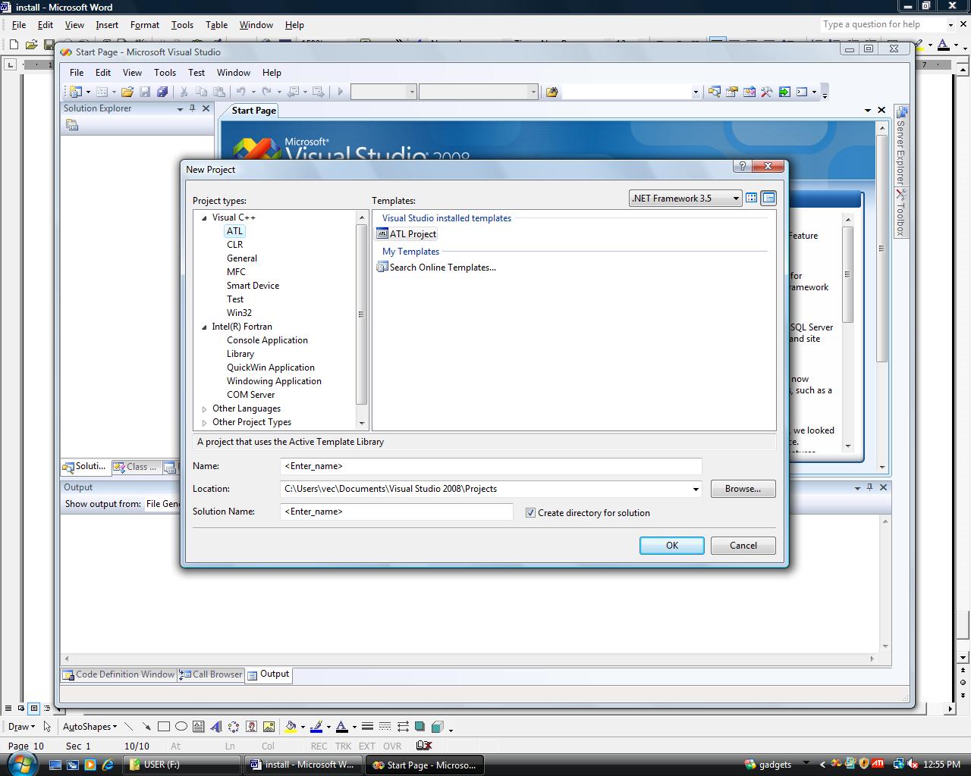Click the Redo arrow in Visual Studio toolbar

click(267, 92)
